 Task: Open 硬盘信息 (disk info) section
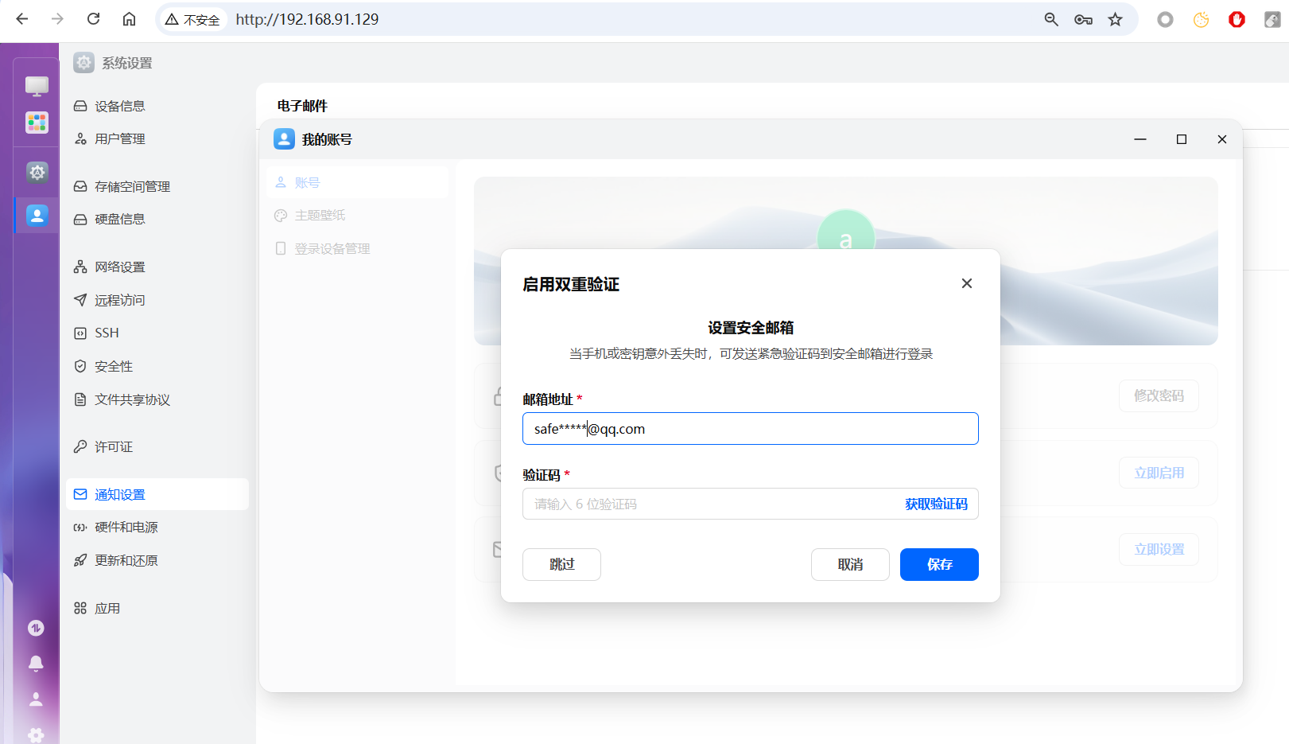[x=121, y=219]
